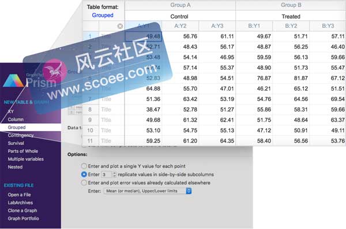Click the clear X icon in table header
The height and width of the screenshot is (229, 346).
pyautogui.click(x=120, y=26)
